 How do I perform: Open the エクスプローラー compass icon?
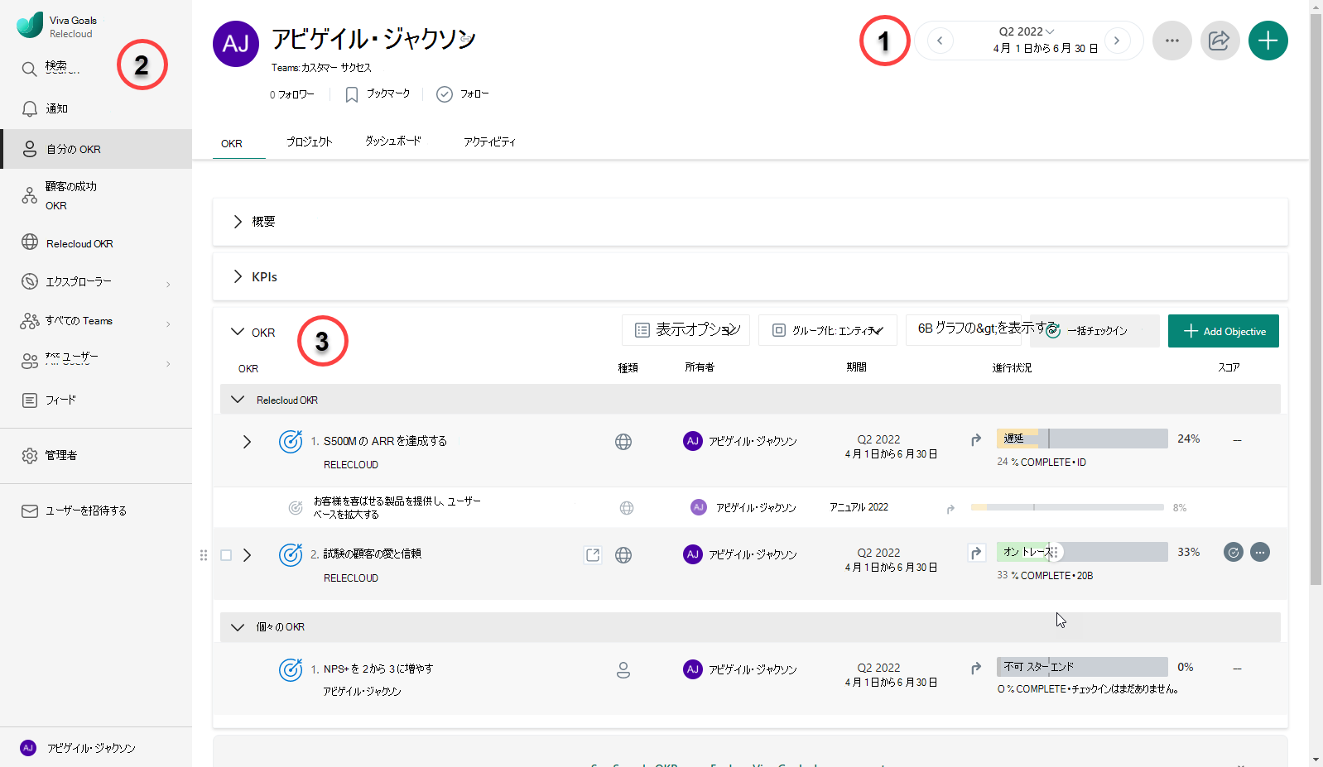click(x=29, y=281)
